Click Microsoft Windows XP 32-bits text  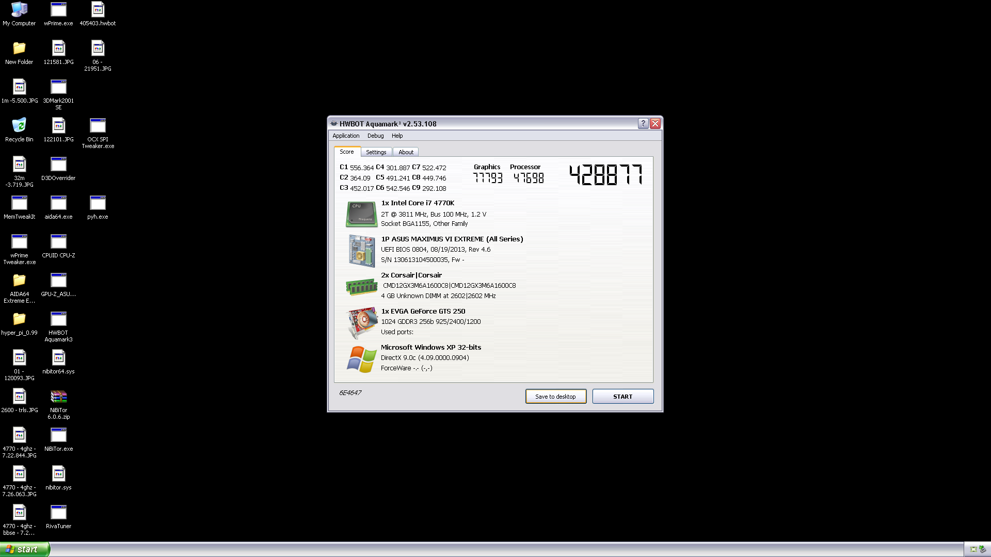431,348
